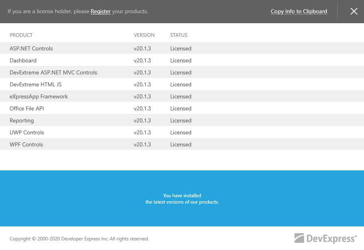The image size is (364, 250).
Task: Click Licensed status in Dashboard row
Action: pos(181,60)
